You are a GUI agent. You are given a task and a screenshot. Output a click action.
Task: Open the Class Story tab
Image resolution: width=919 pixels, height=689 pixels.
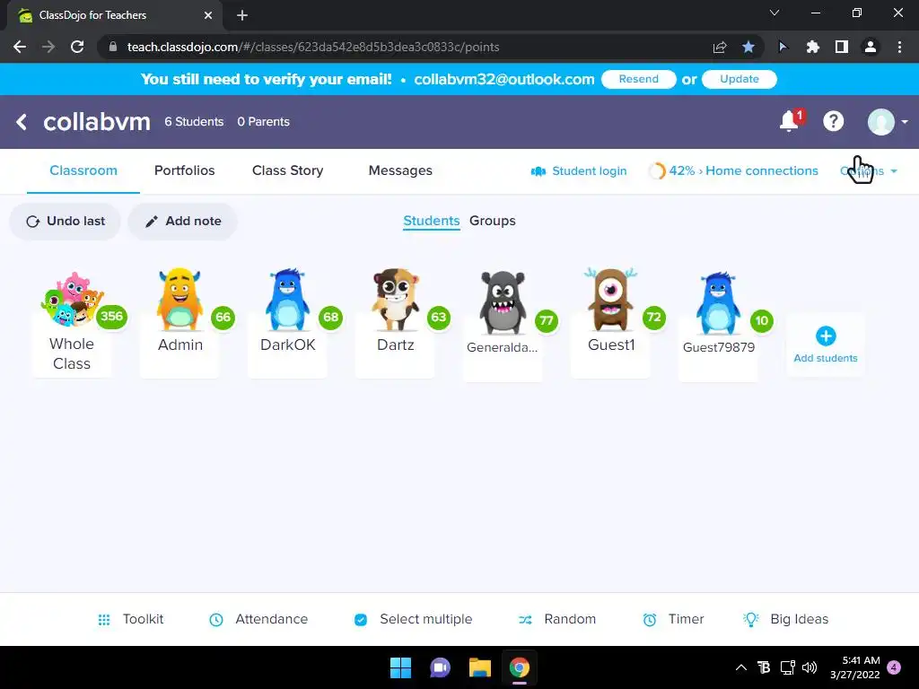pos(288,170)
